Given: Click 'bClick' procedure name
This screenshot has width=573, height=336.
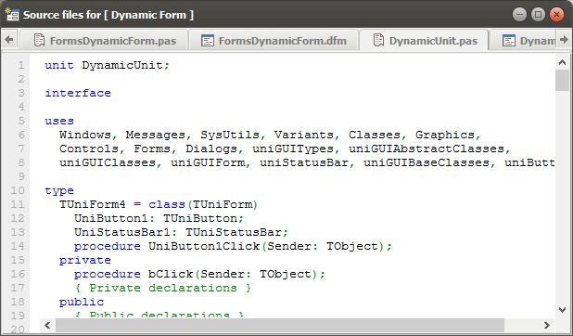Looking at the screenshot, I should point(171,274).
